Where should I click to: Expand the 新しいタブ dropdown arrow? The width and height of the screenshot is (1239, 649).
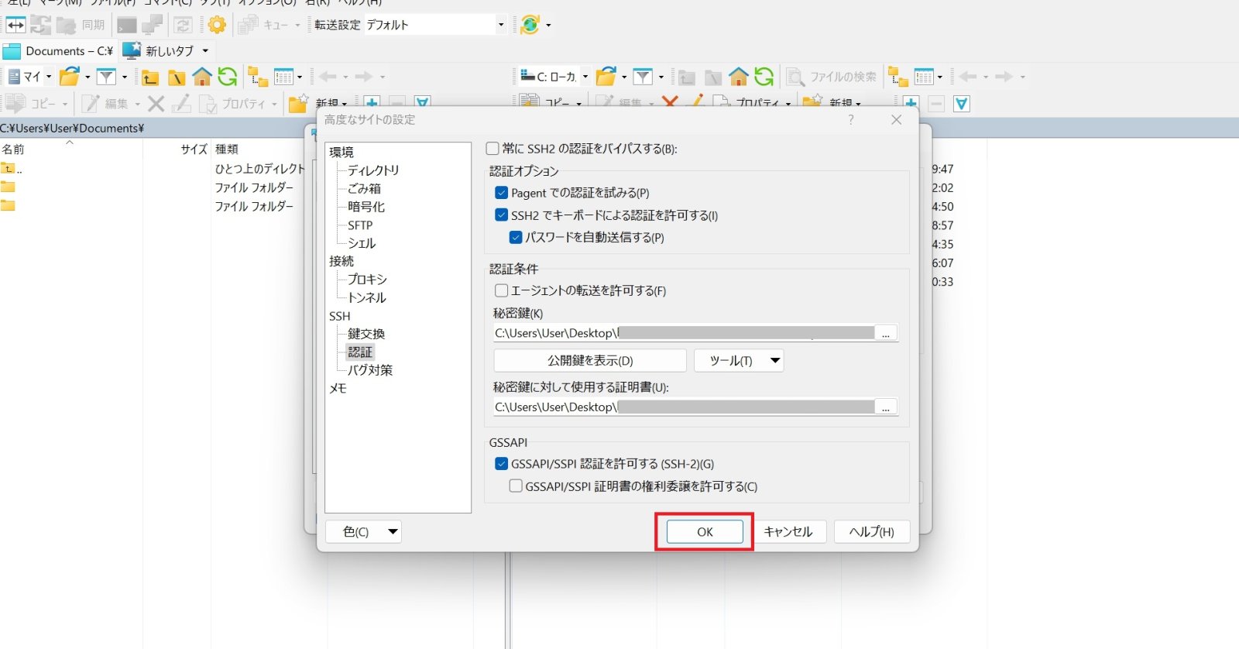click(205, 51)
